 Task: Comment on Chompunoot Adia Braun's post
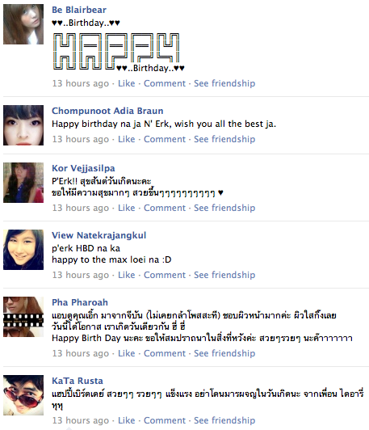pyautogui.click(x=165, y=139)
